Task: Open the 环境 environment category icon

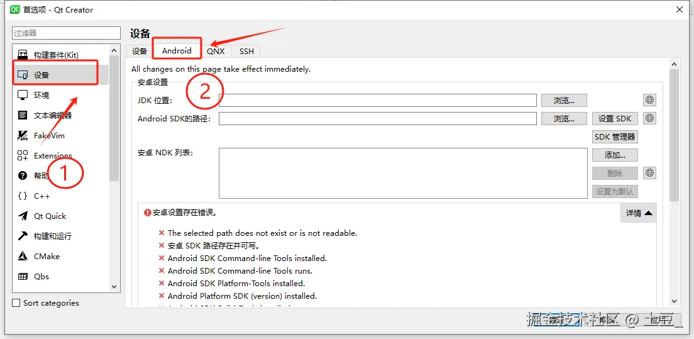Action: (23, 95)
